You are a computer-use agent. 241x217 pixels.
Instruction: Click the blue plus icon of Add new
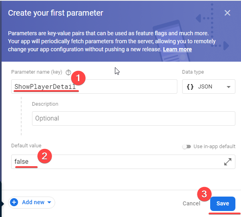(x=14, y=202)
